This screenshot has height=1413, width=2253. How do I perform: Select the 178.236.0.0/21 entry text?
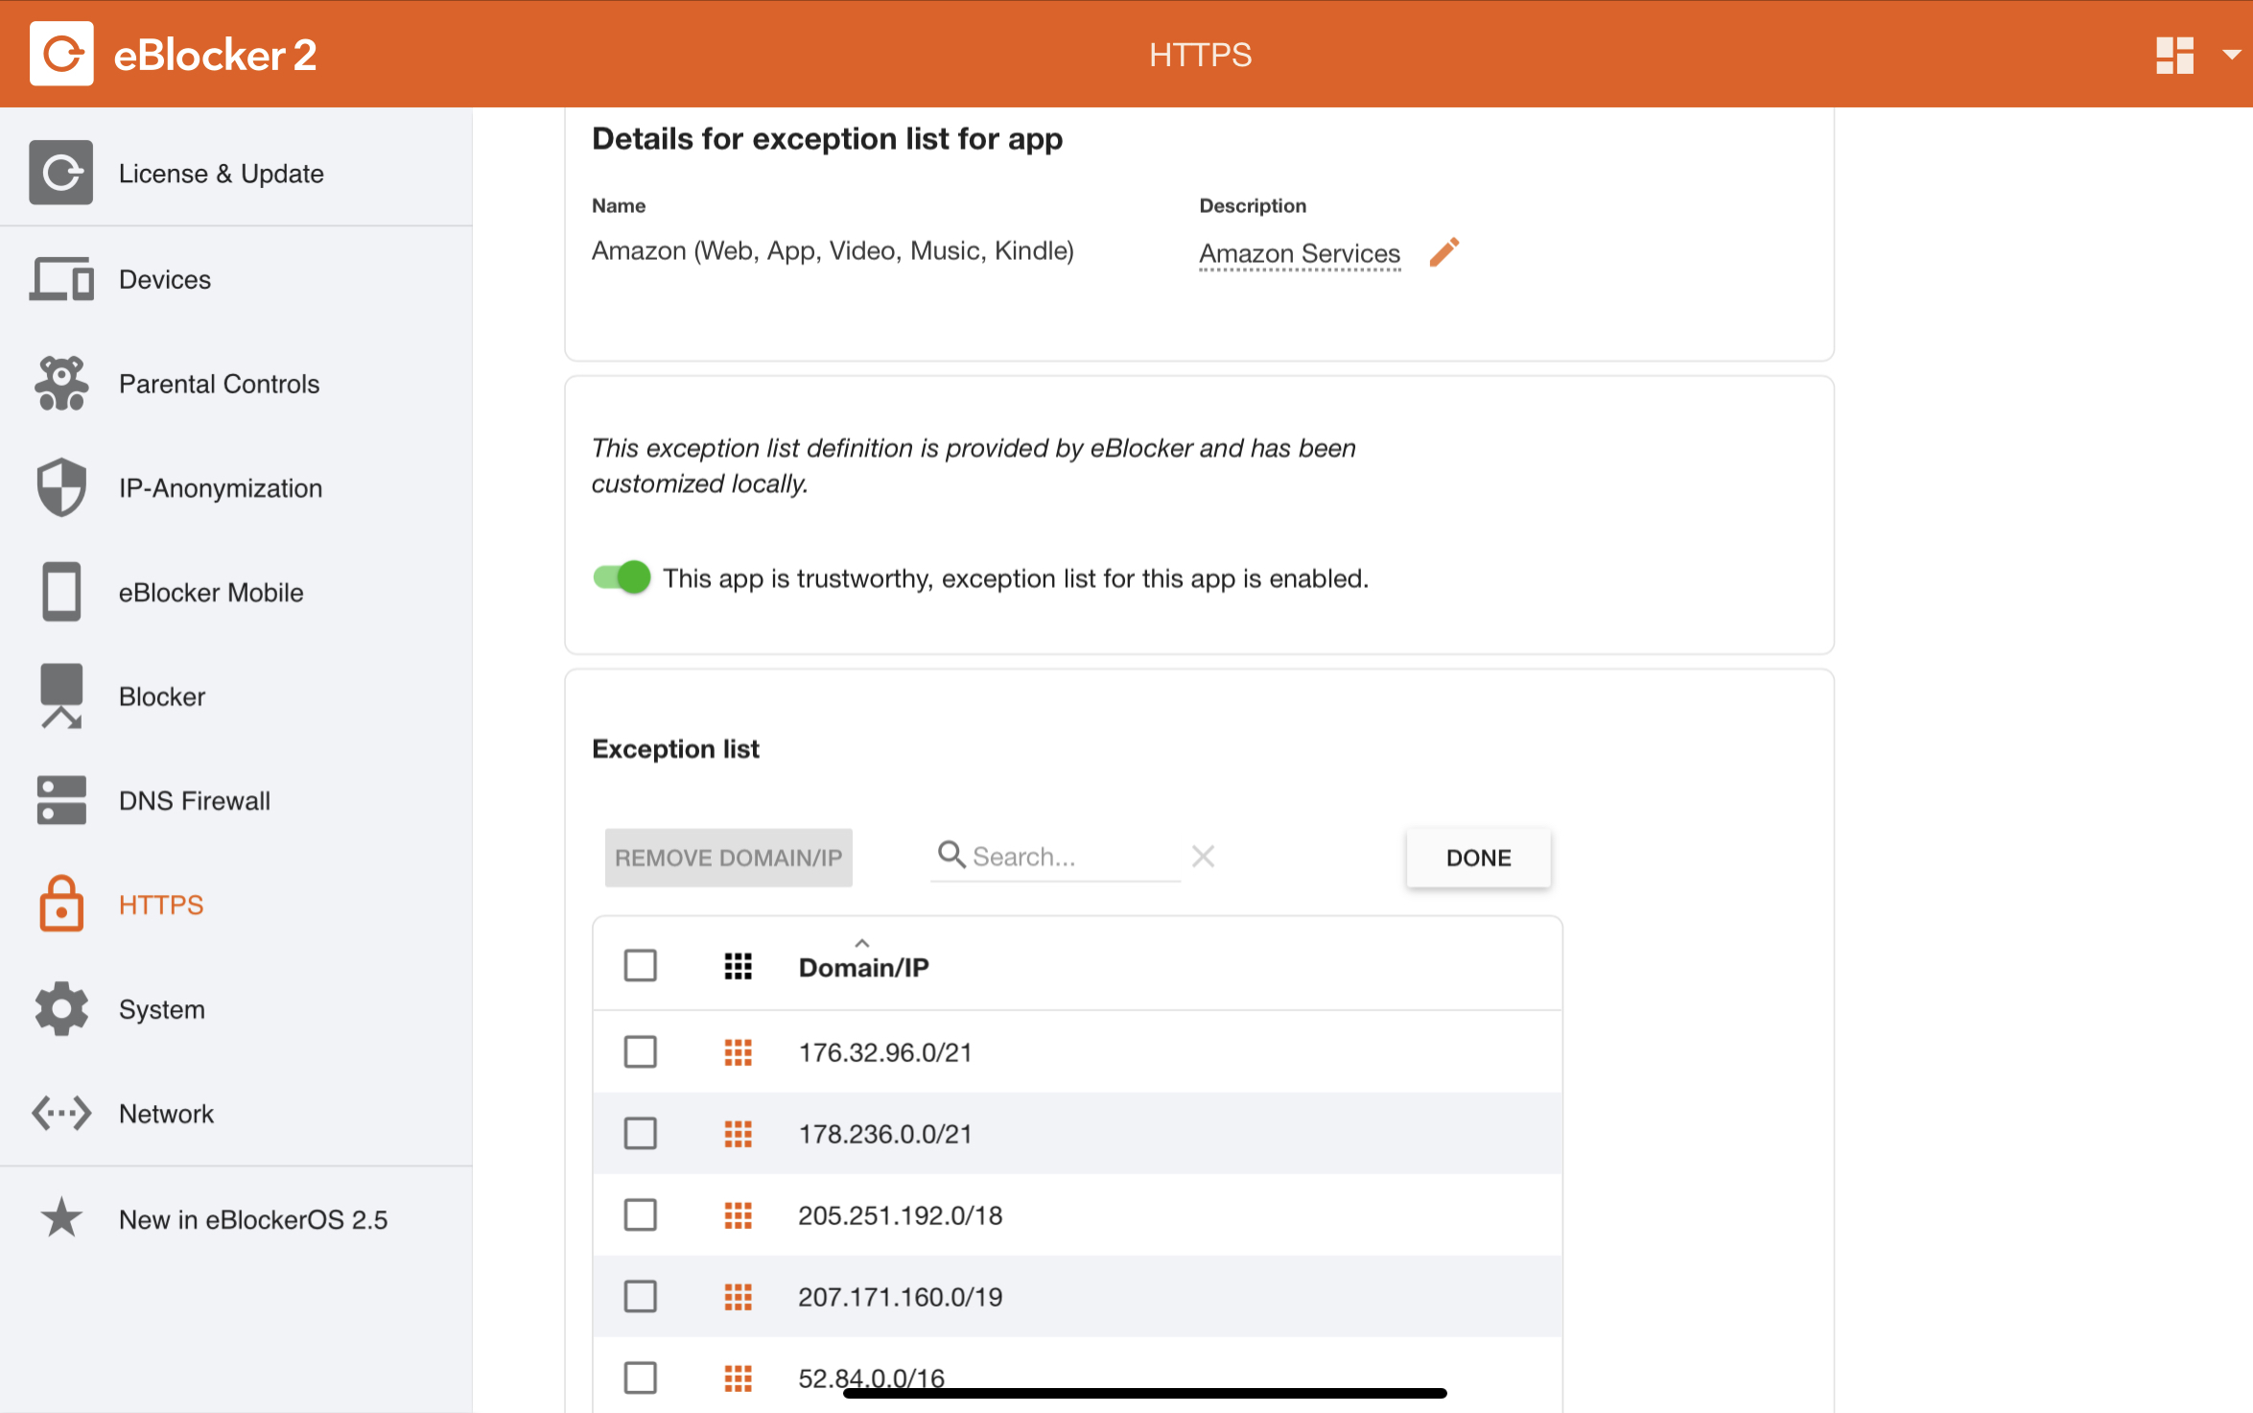885,1134
